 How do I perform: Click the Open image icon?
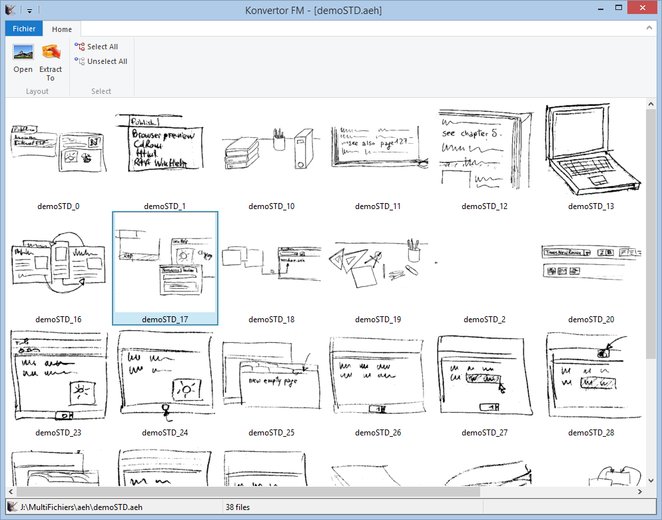[23, 53]
